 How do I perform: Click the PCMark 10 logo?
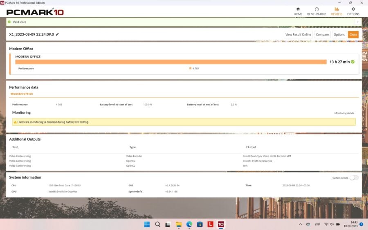[35, 12]
